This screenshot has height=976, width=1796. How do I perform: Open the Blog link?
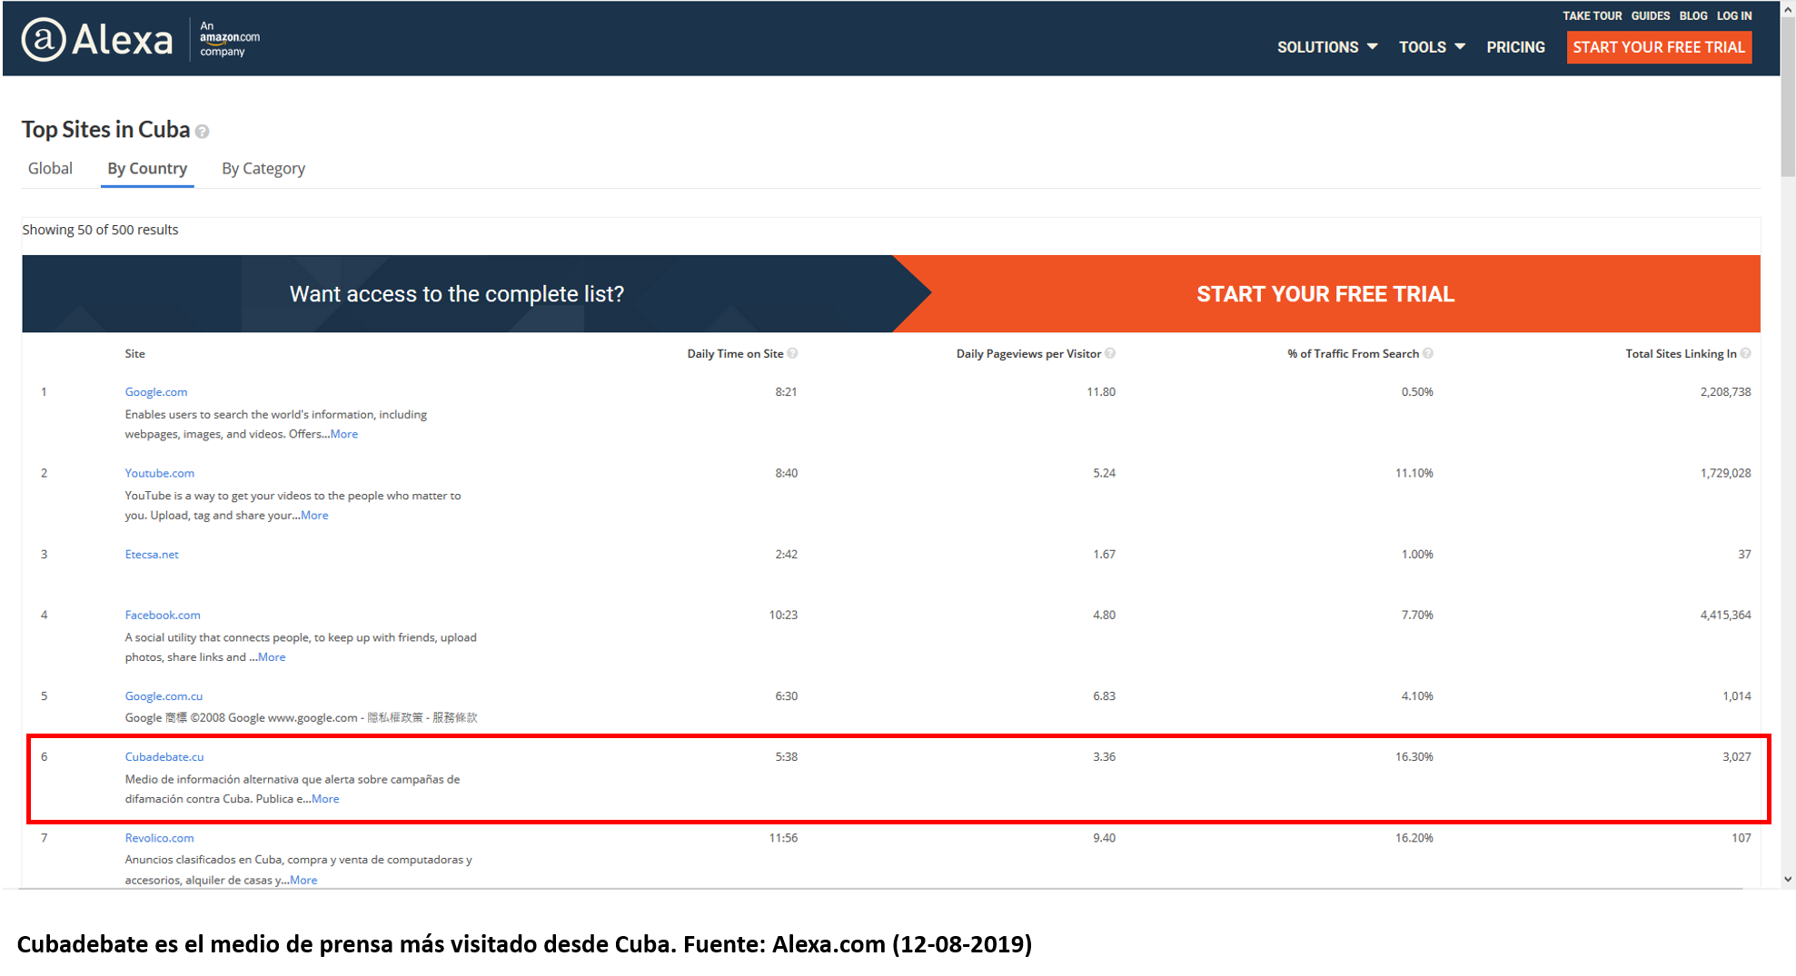[1693, 16]
